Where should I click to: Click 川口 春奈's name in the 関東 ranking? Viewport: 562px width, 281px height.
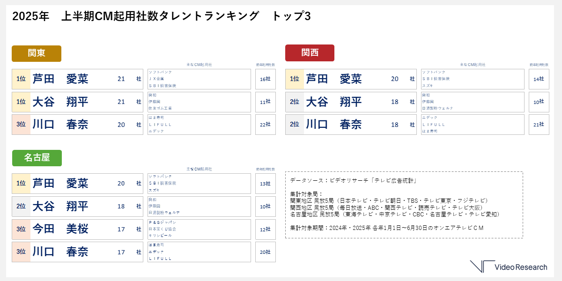60,125
